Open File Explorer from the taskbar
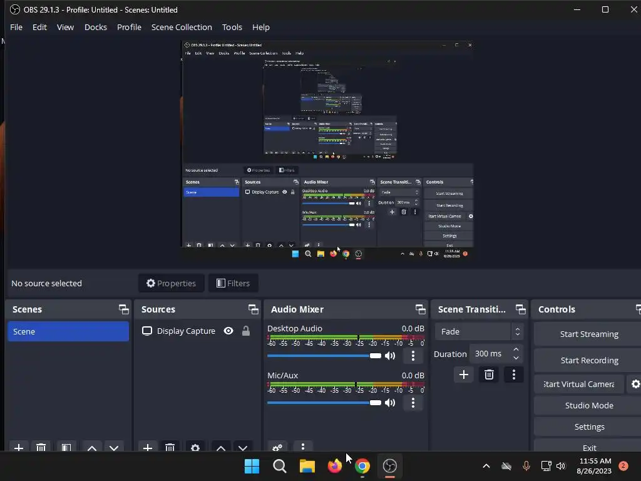 pos(307,466)
